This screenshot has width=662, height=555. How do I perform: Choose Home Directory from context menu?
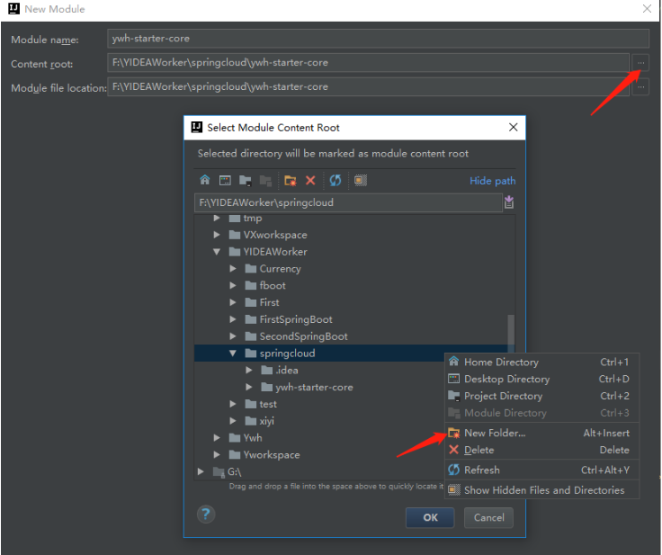point(542,362)
